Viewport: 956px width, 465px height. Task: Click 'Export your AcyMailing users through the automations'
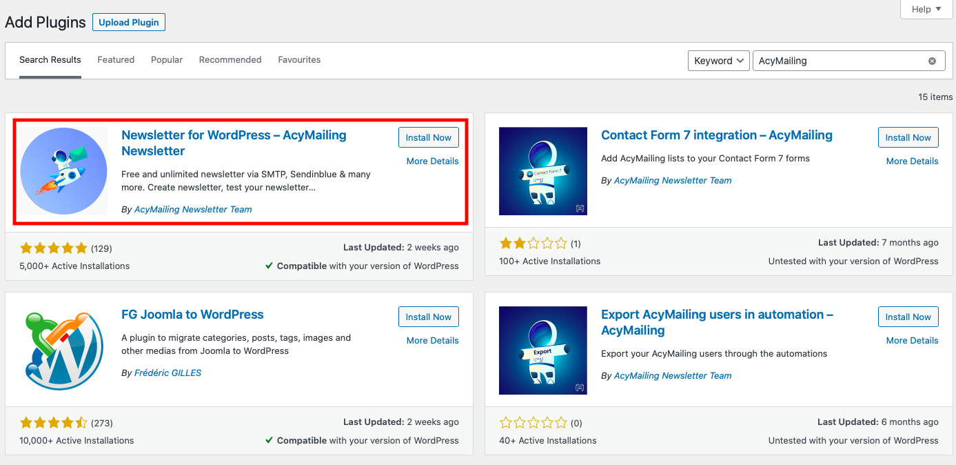coord(714,353)
